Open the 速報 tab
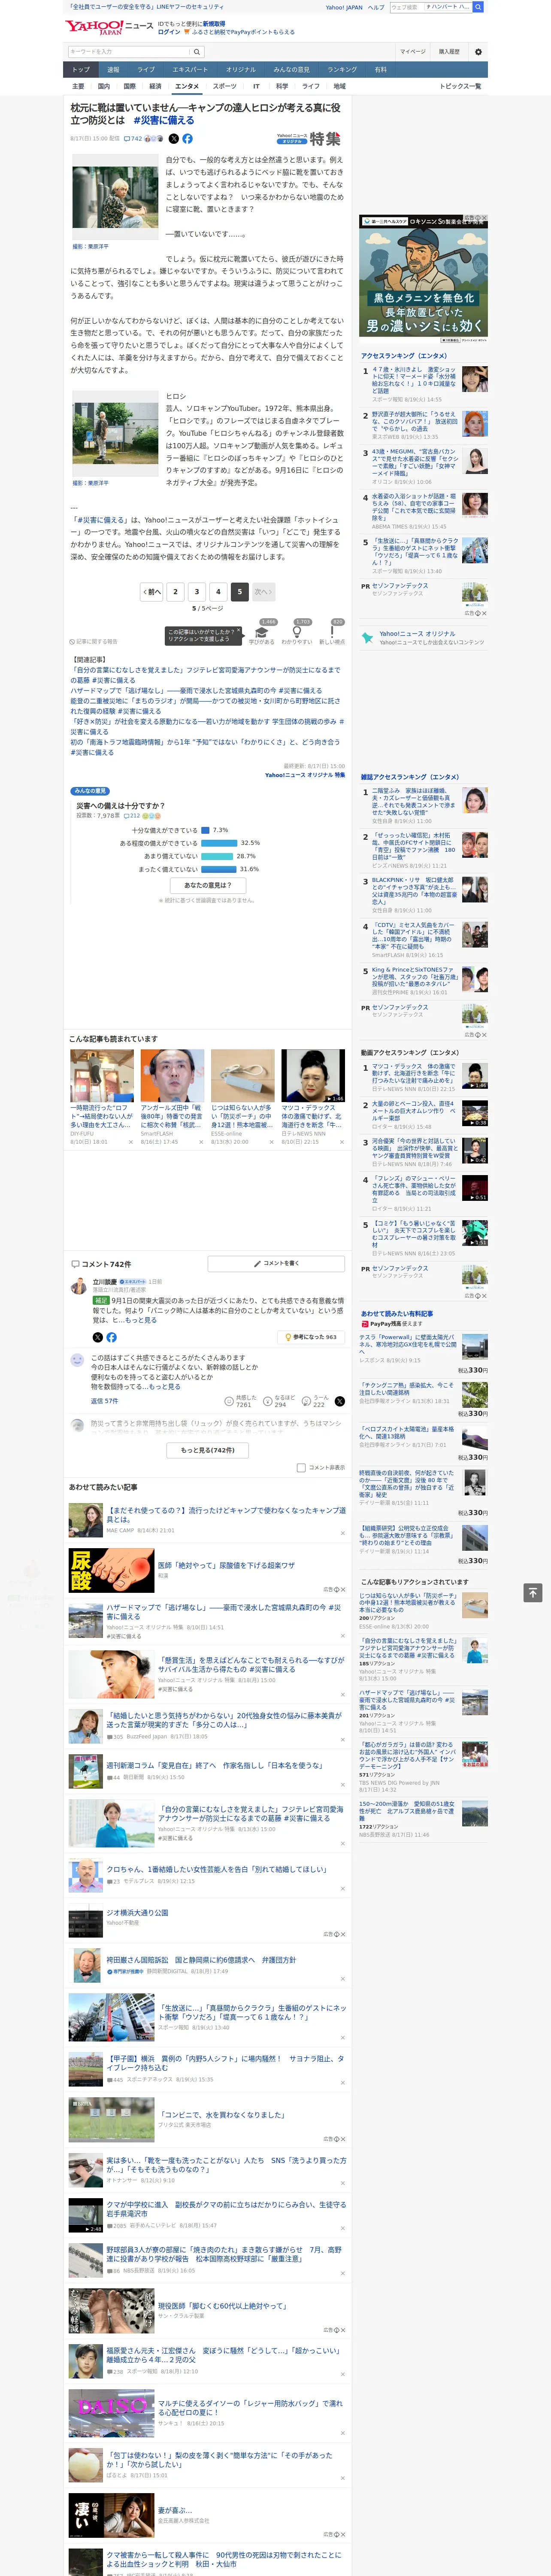Image resolution: width=551 pixels, height=2576 pixels. (x=113, y=70)
